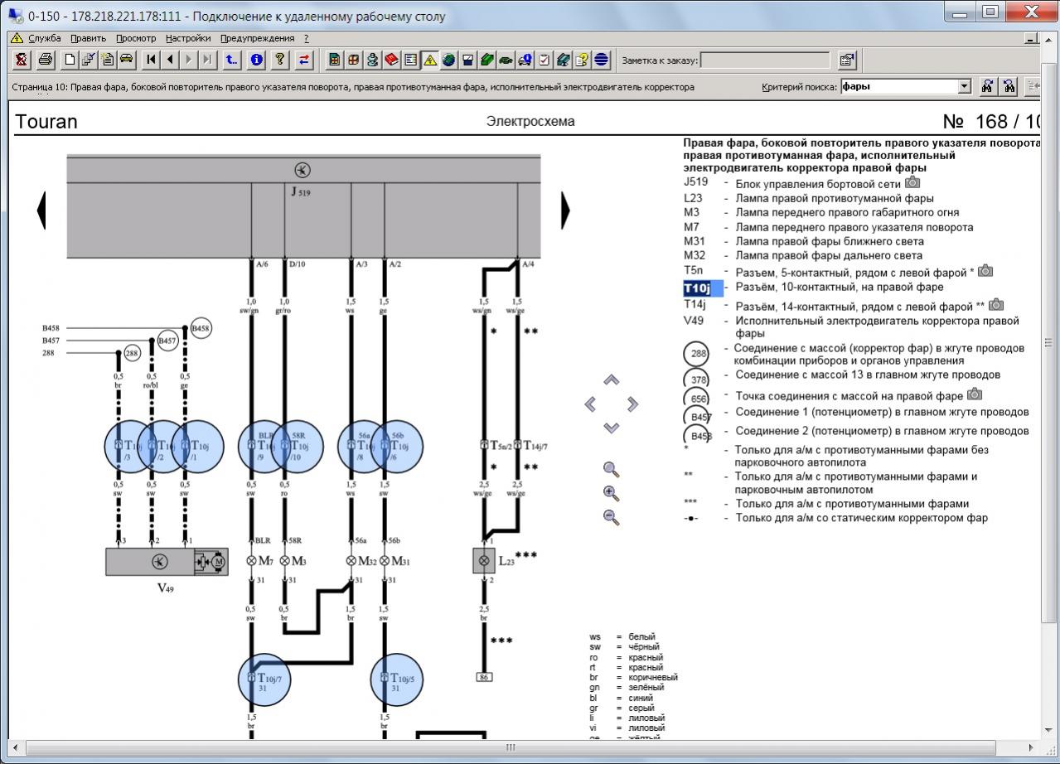Image resolution: width=1060 pixels, height=764 pixels.
Task: Go to previous diagram page black triangle
Action: [41, 210]
